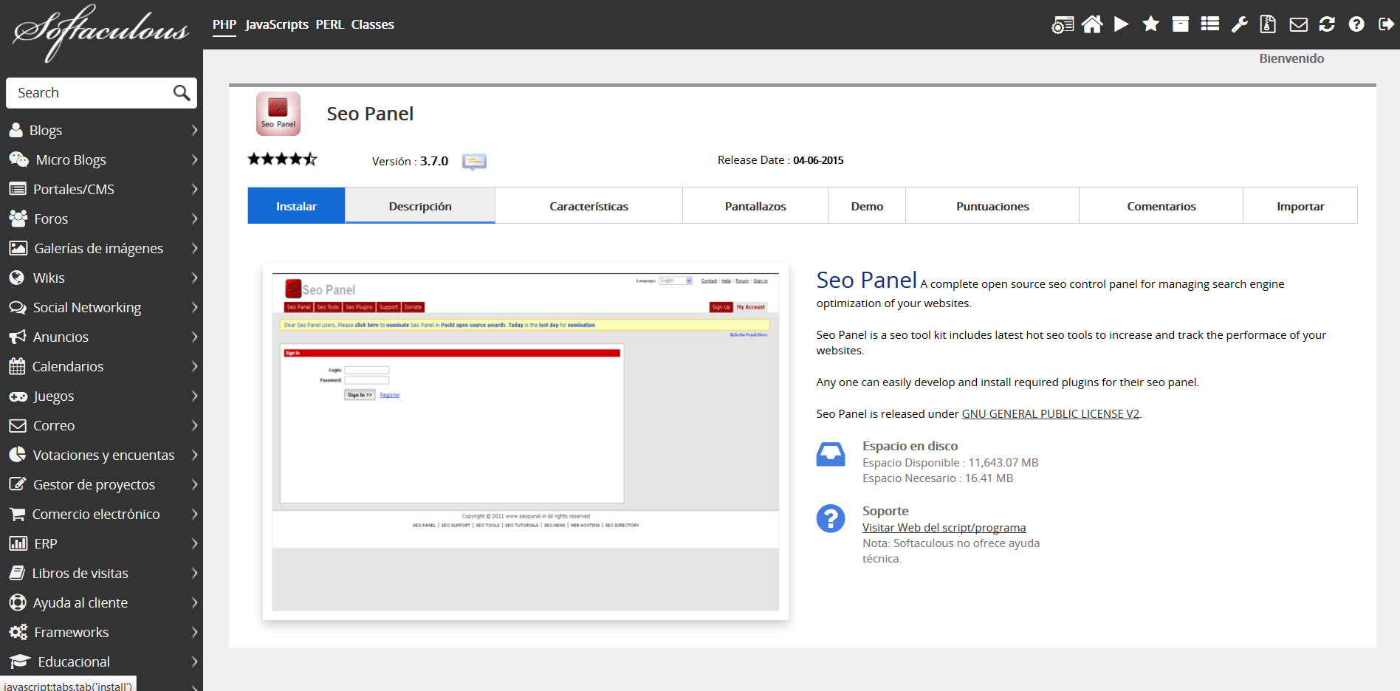Click the sidebar Search field
The width and height of the screenshot is (1400, 691).
92,93
